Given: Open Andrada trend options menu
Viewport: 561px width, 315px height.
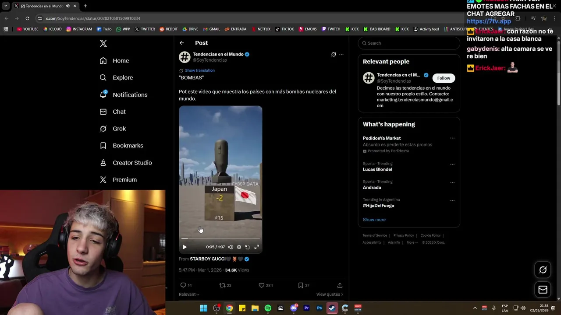Looking at the screenshot, I should (452, 182).
